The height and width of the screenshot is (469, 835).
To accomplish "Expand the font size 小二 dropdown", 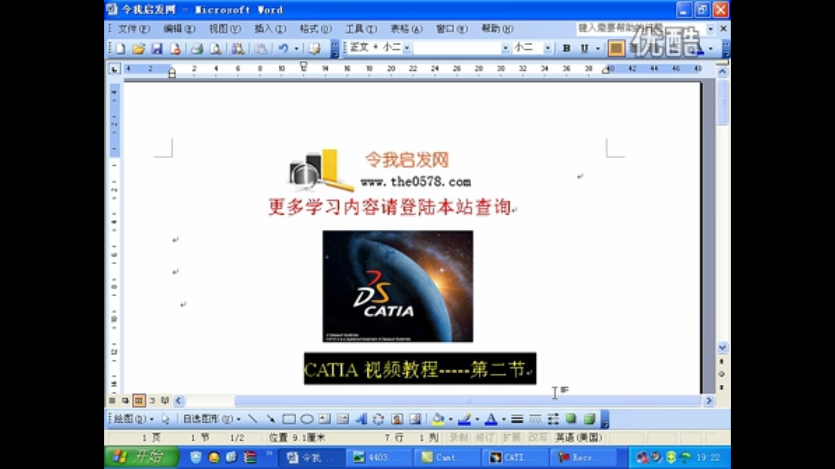I will [x=548, y=49].
